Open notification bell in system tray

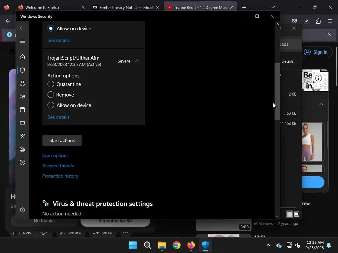[x=329, y=245]
